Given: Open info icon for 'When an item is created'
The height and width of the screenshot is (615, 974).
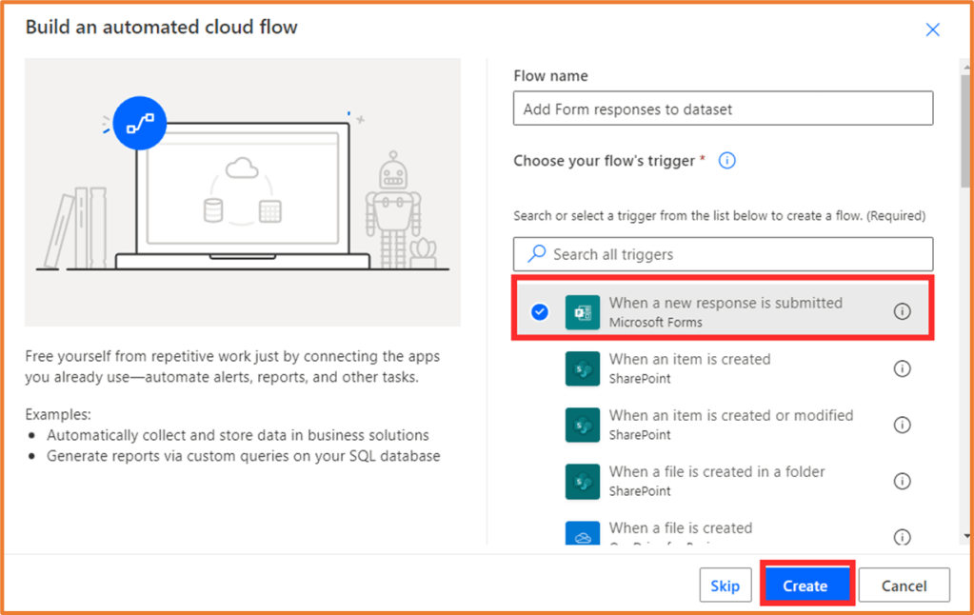Looking at the screenshot, I should click(x=902, y=368).
